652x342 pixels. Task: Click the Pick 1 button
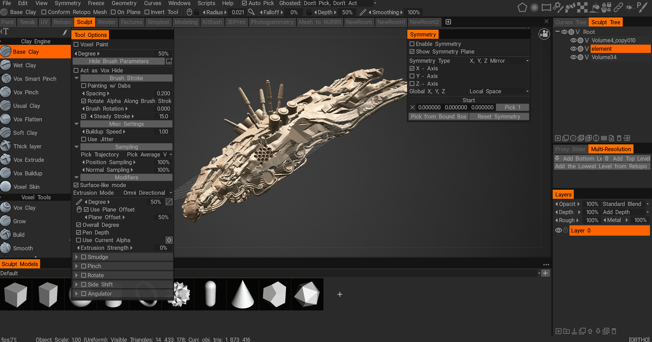pos(512,107)
